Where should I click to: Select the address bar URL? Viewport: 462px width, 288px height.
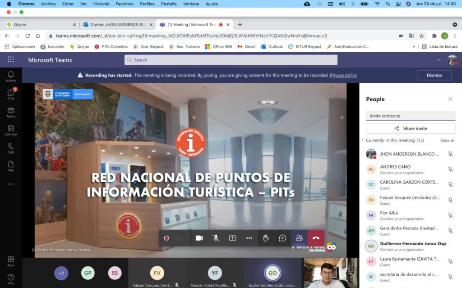click(191, 36)
